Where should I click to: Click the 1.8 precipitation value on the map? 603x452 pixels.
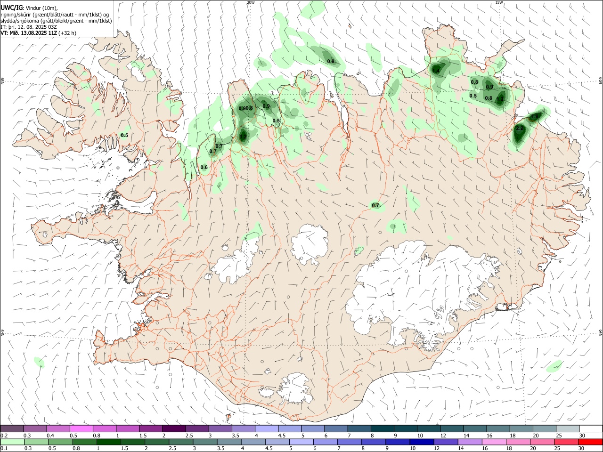(535, 117)
